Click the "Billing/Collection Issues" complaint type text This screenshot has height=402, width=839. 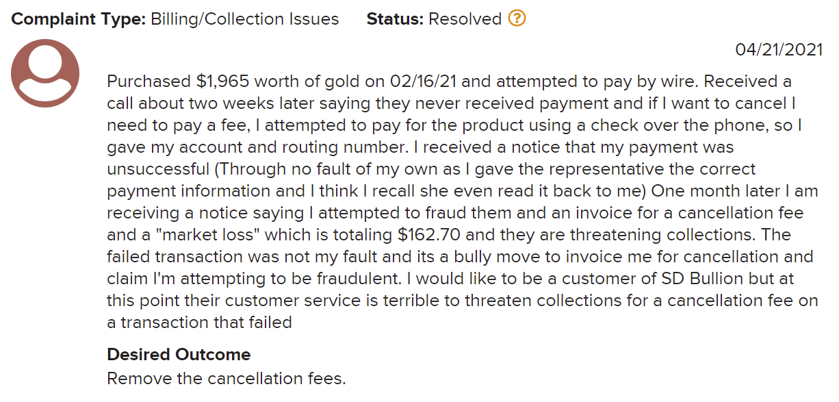pos(244,19)
